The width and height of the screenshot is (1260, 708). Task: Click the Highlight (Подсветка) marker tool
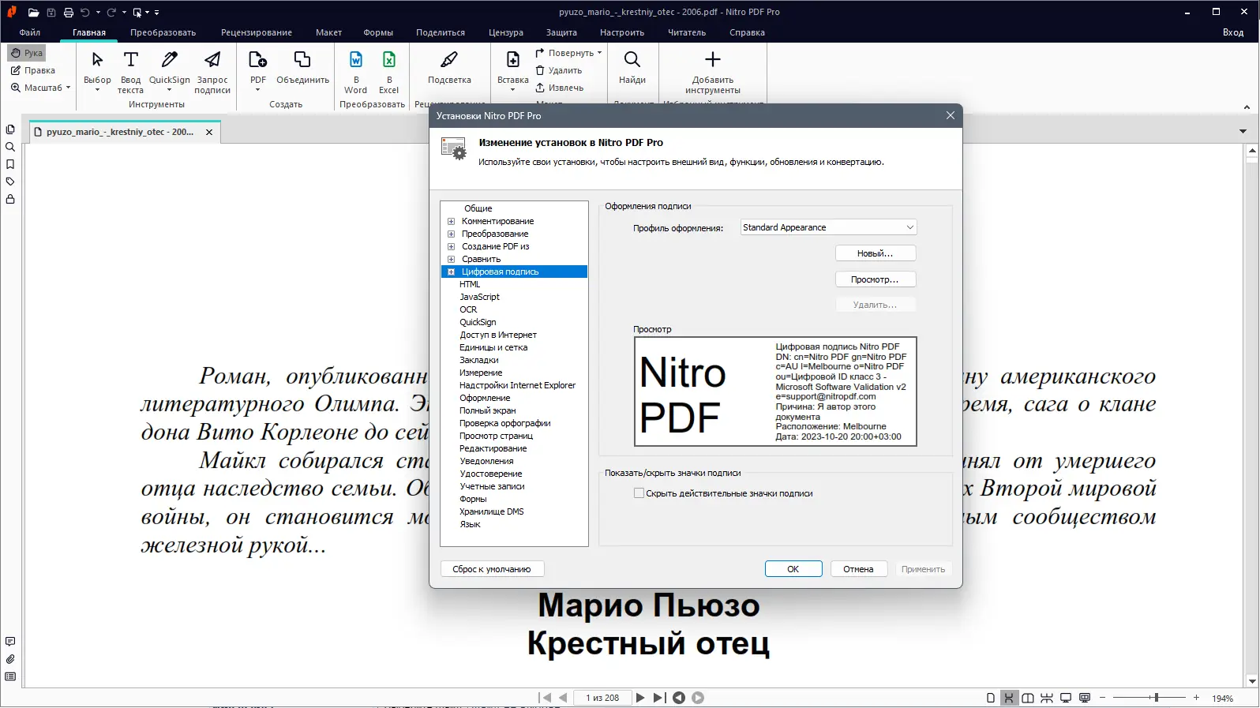[449, 61]
